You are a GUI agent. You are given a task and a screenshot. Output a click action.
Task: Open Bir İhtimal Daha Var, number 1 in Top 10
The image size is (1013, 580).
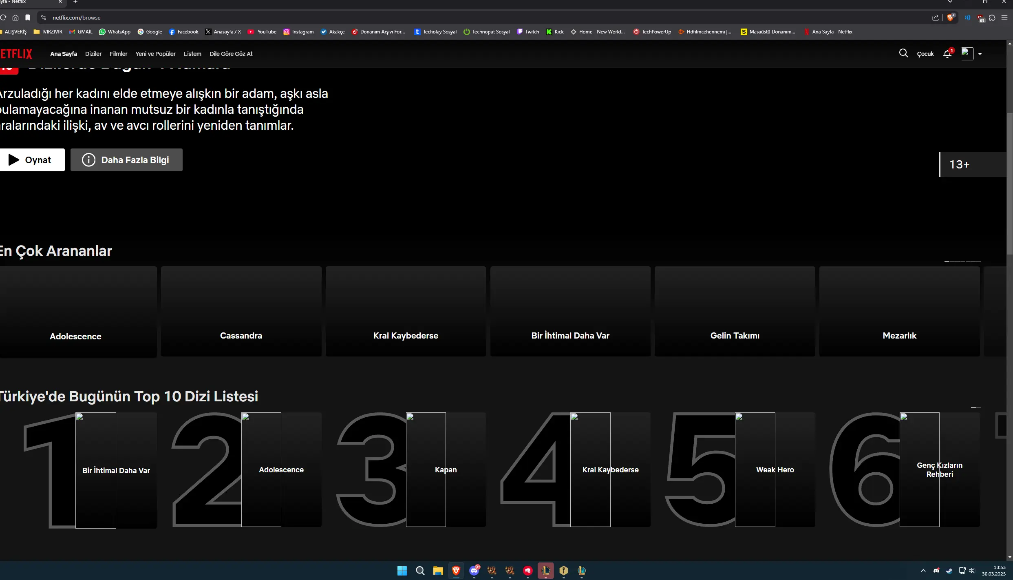pyautogui.click(x=116, y=470)
